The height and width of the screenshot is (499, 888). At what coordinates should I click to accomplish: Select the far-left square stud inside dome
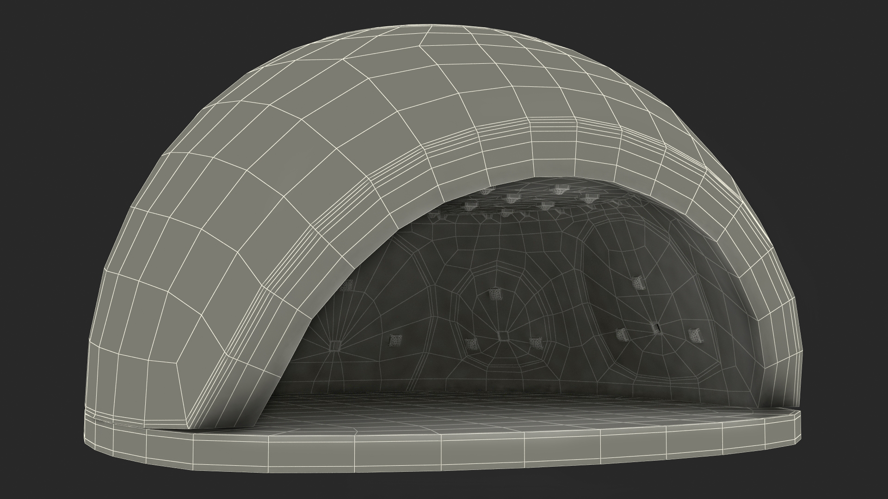(334, 345)
